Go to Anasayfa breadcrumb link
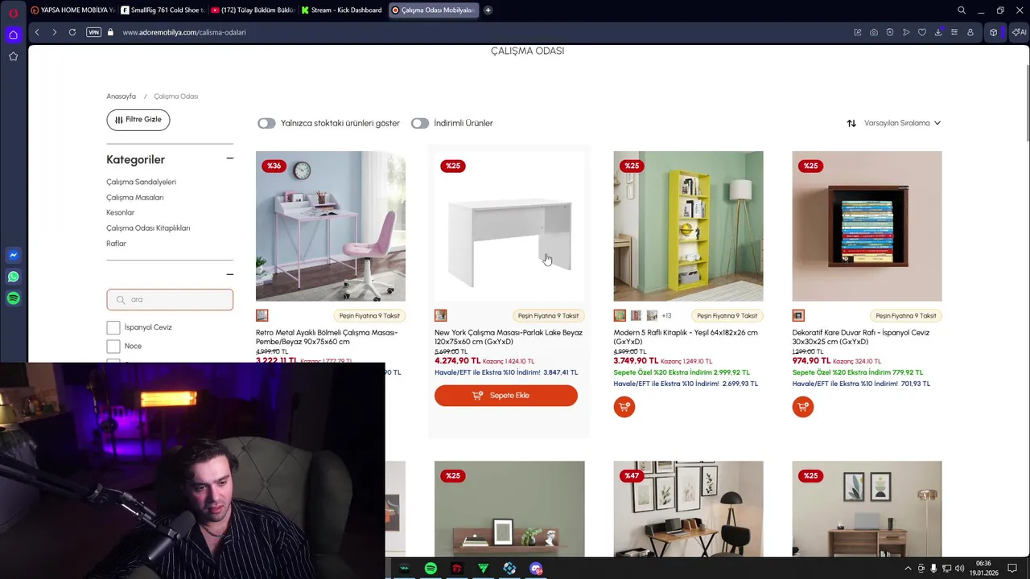The height and width of the screenshot is (579, 1030). tap(122, 96)
